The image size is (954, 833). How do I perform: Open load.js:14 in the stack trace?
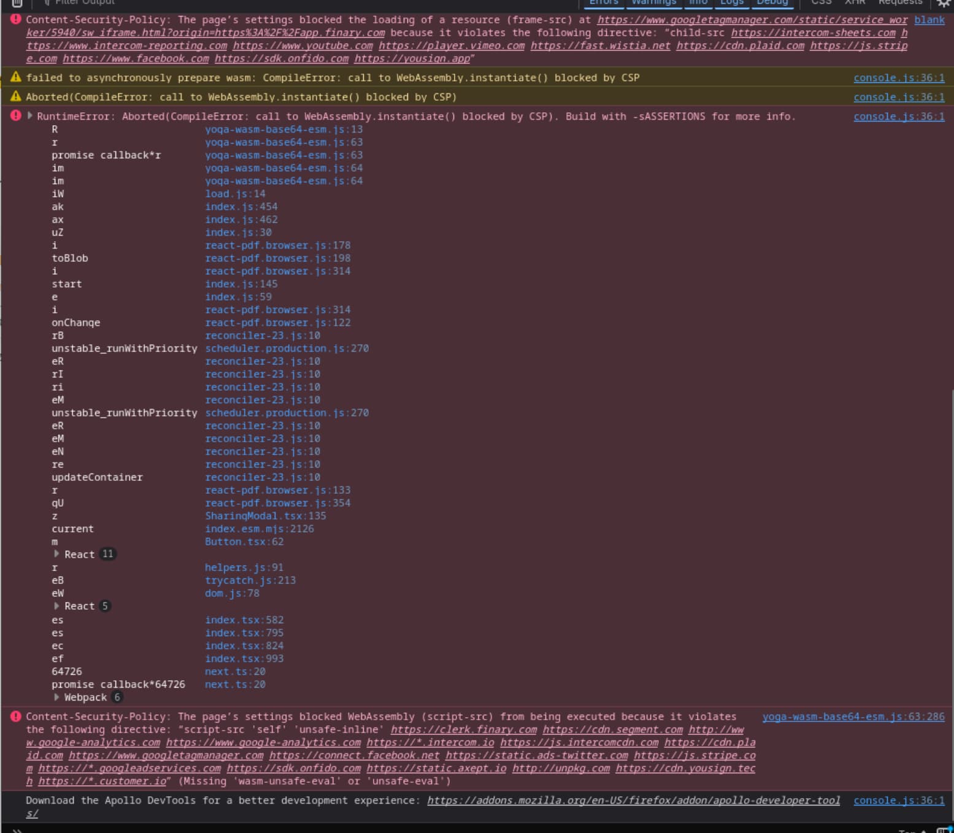coord(235,194)
